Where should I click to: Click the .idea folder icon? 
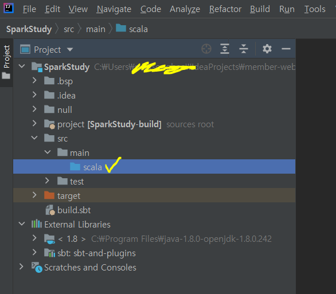click(x=49, y=95)
